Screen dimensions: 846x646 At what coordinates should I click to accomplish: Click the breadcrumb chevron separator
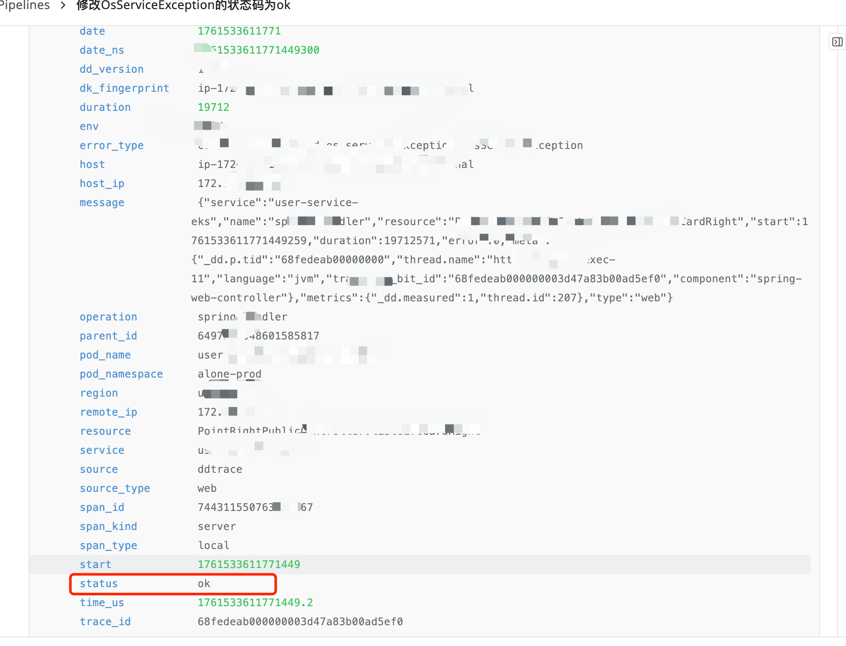tap(63, 6)
